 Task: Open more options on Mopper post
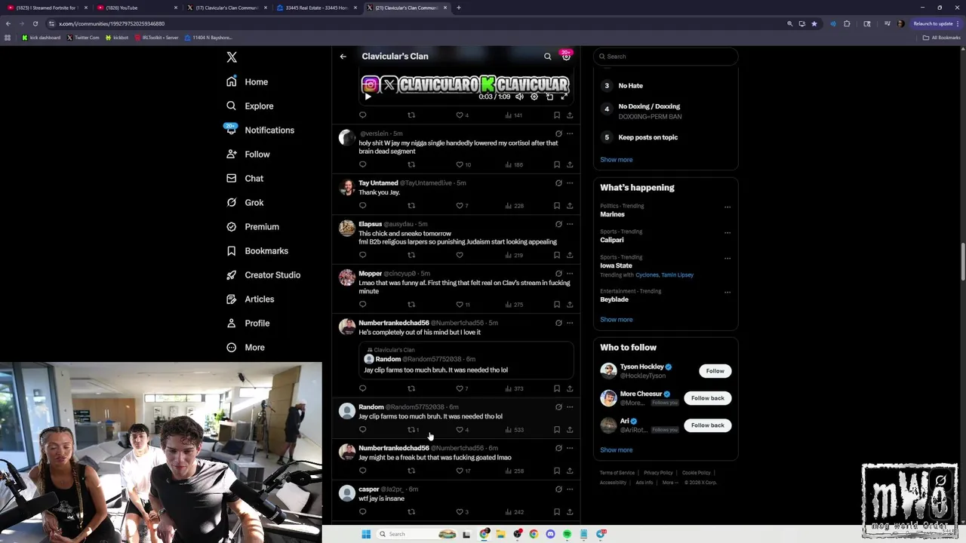click(x=570, y=274)
